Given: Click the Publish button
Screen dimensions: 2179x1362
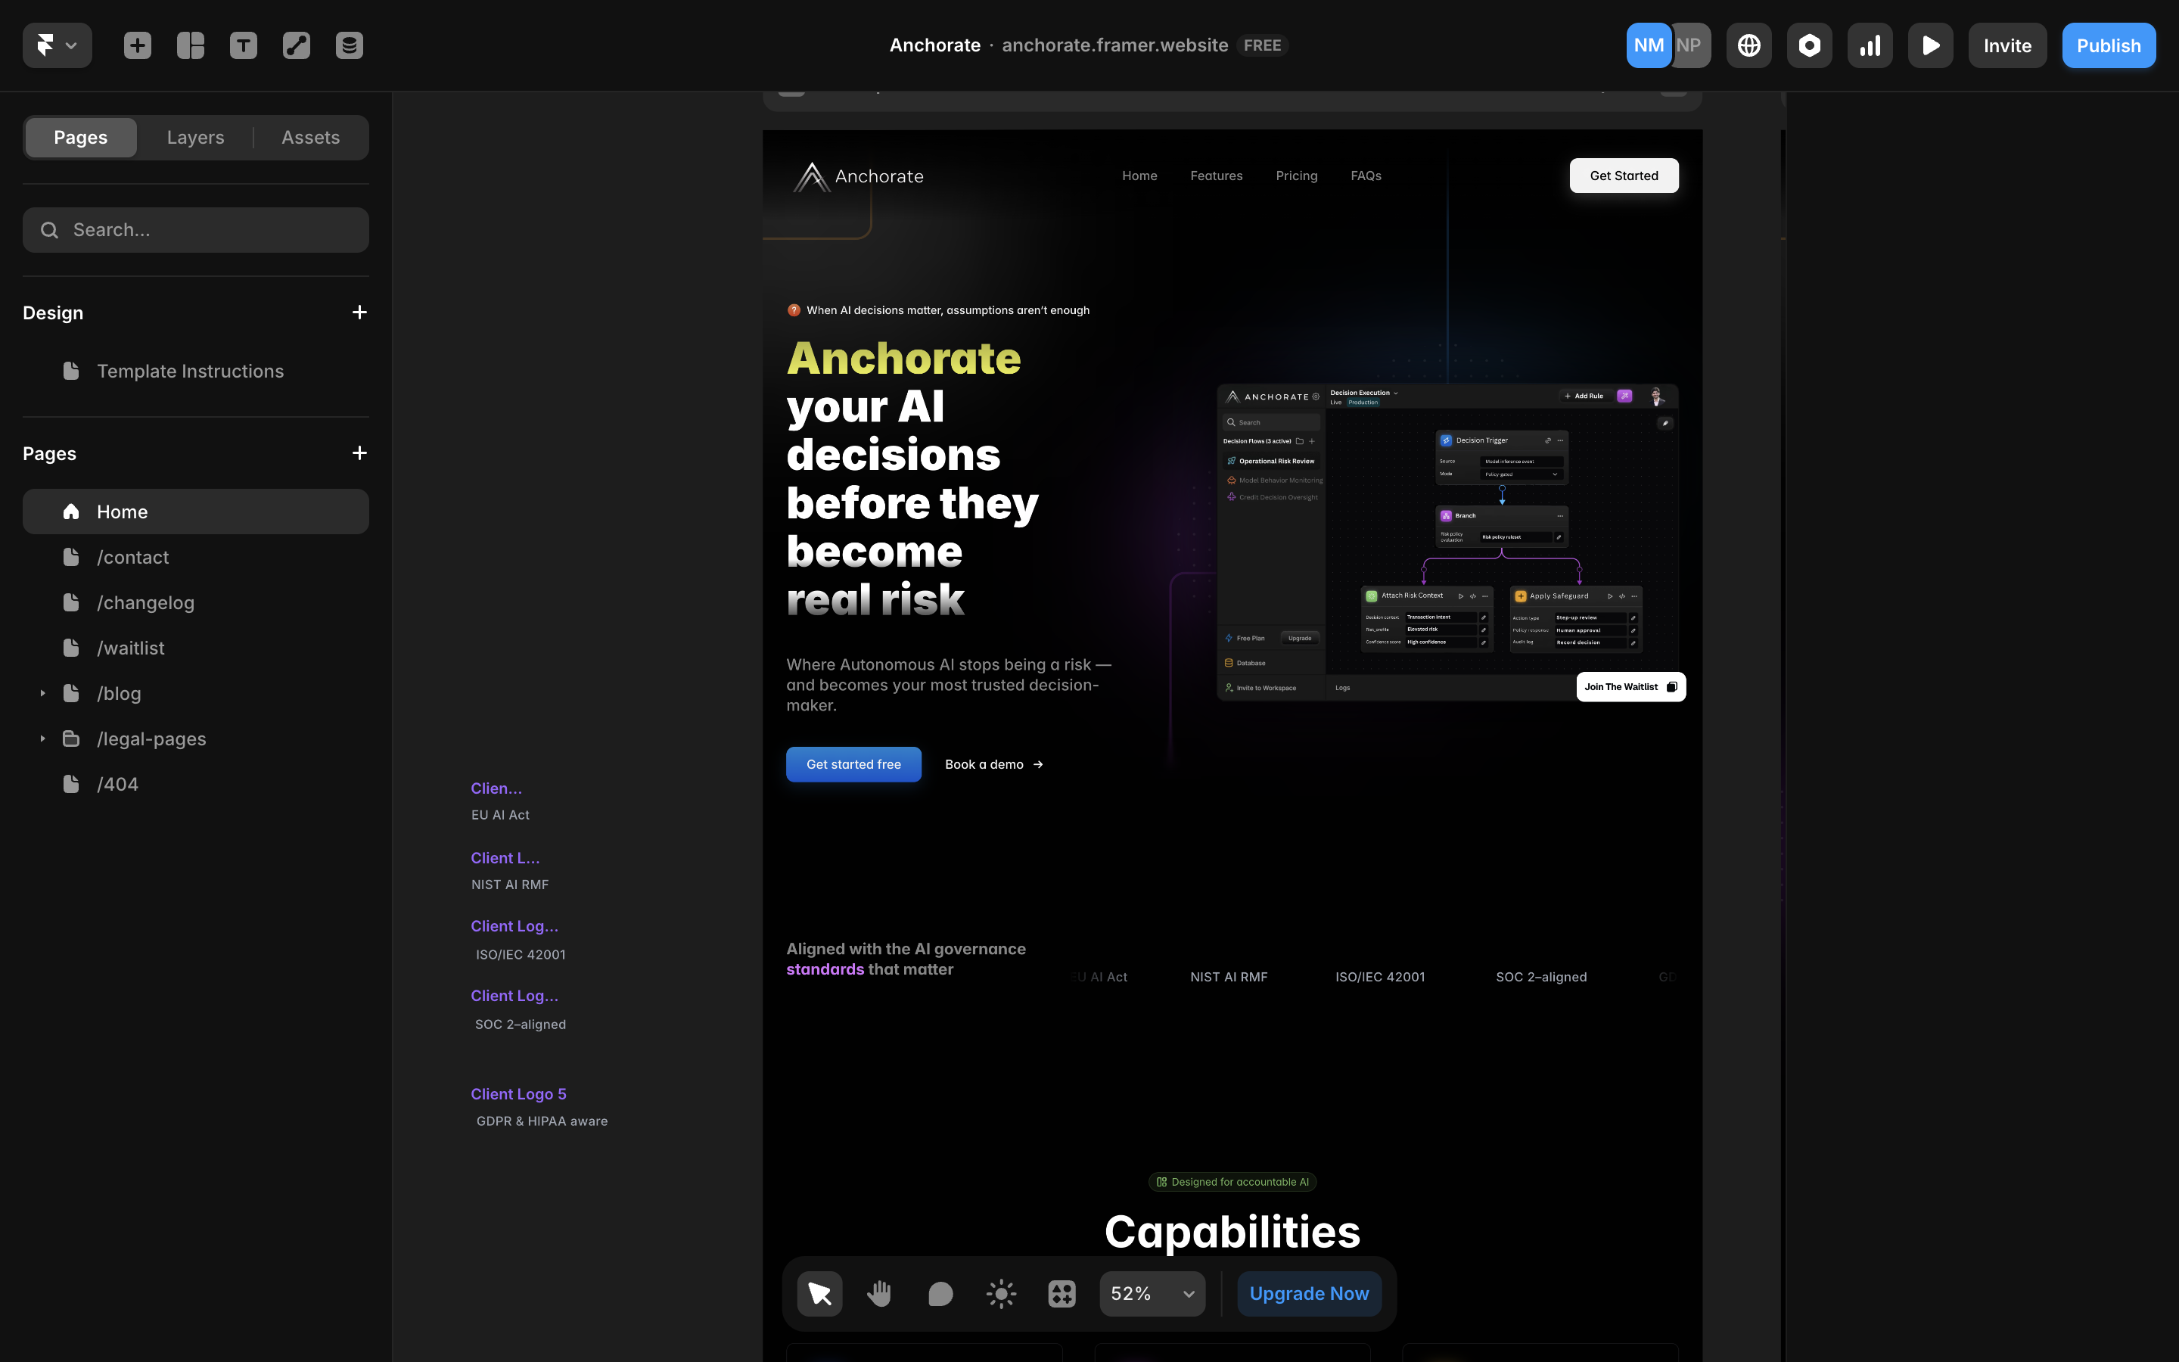Looking at the screenshot, I should tap(2108, 44).
